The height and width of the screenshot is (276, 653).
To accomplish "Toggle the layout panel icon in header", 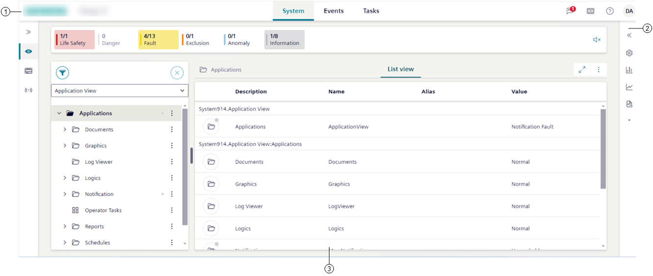I will [x=591, y=11].
